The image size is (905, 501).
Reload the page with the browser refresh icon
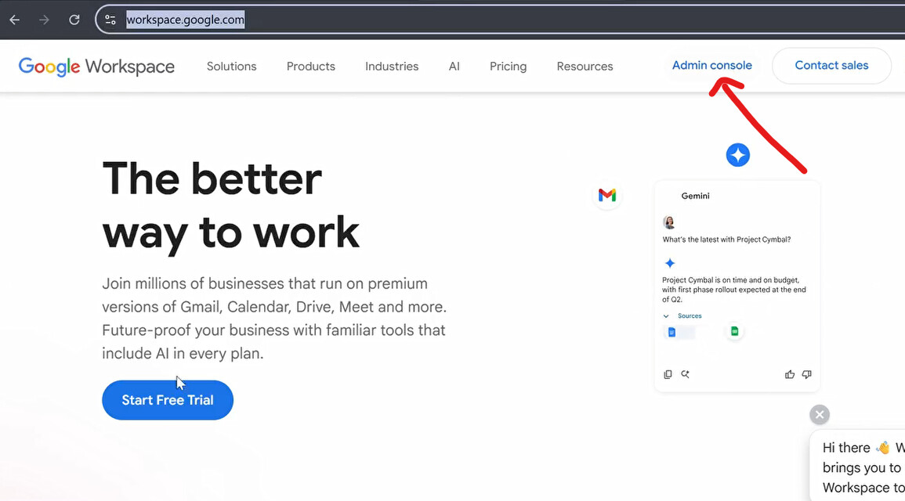coord(74,20)
